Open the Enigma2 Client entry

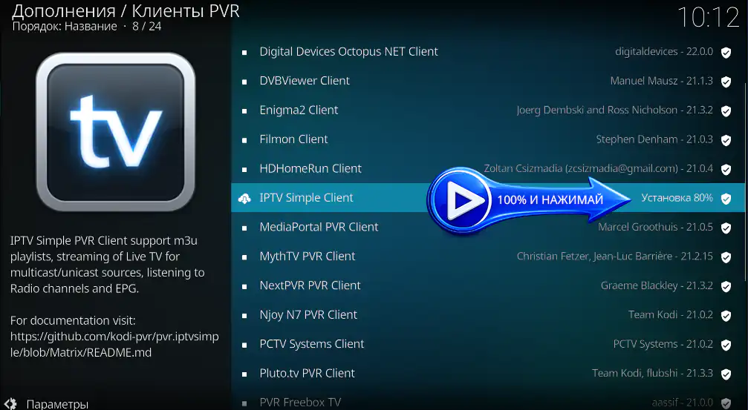[487, 110]
